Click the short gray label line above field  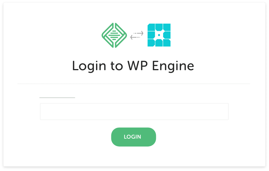point(57,98)
